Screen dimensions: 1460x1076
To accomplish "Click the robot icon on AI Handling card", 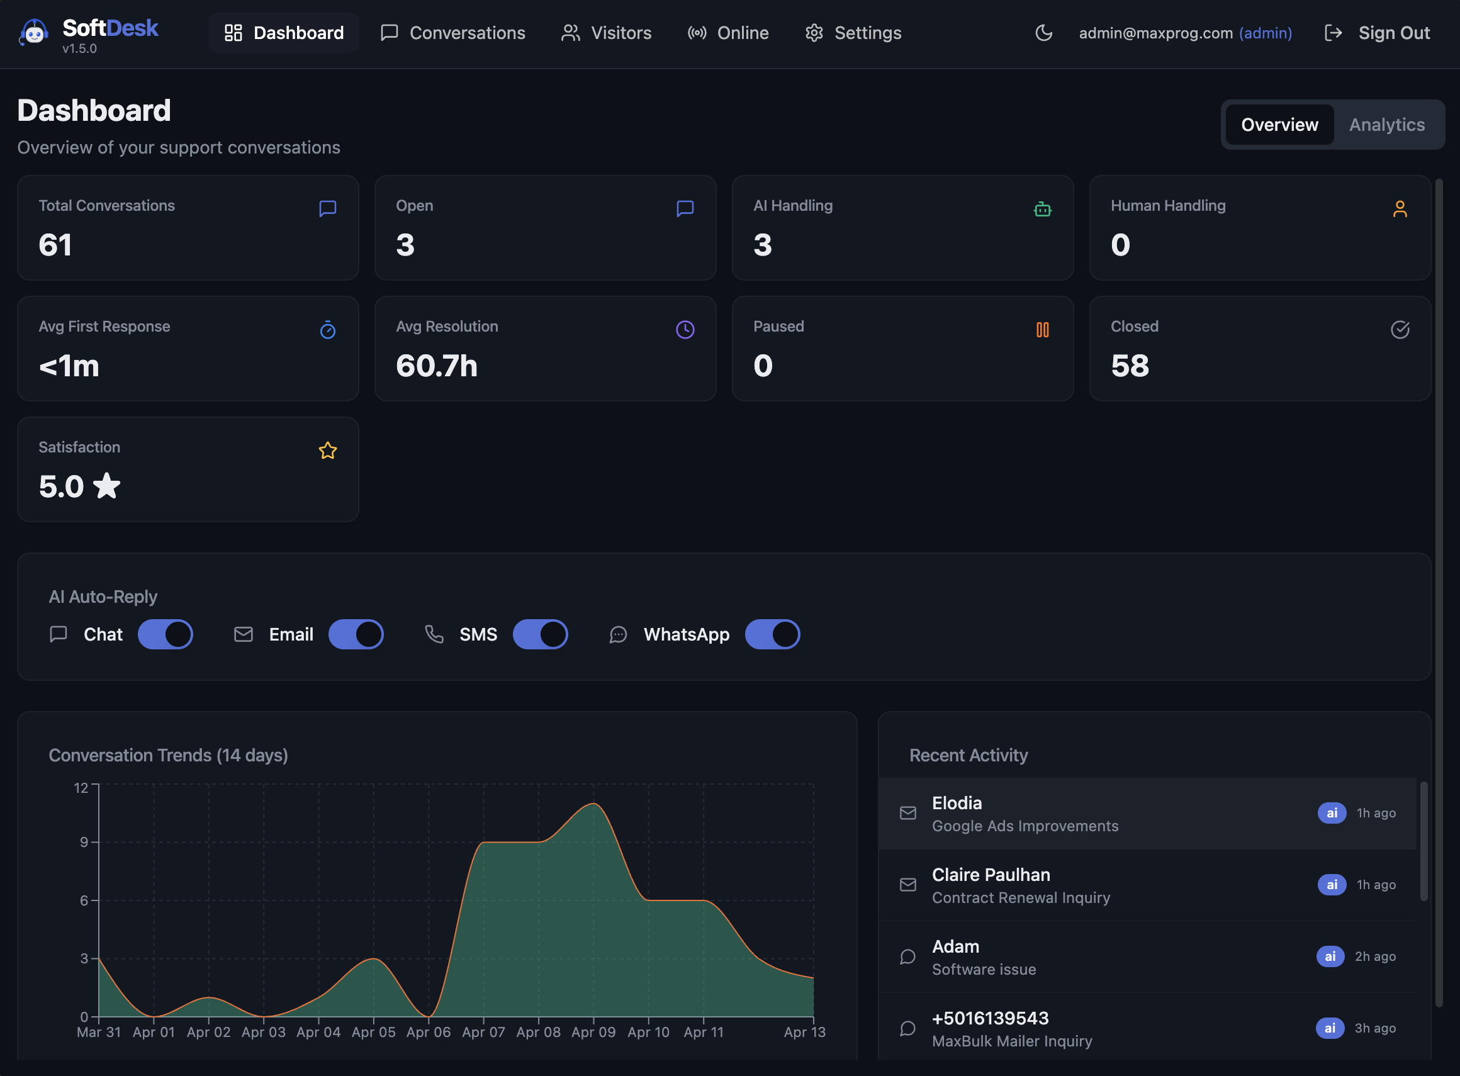I will coord(1042,209).
